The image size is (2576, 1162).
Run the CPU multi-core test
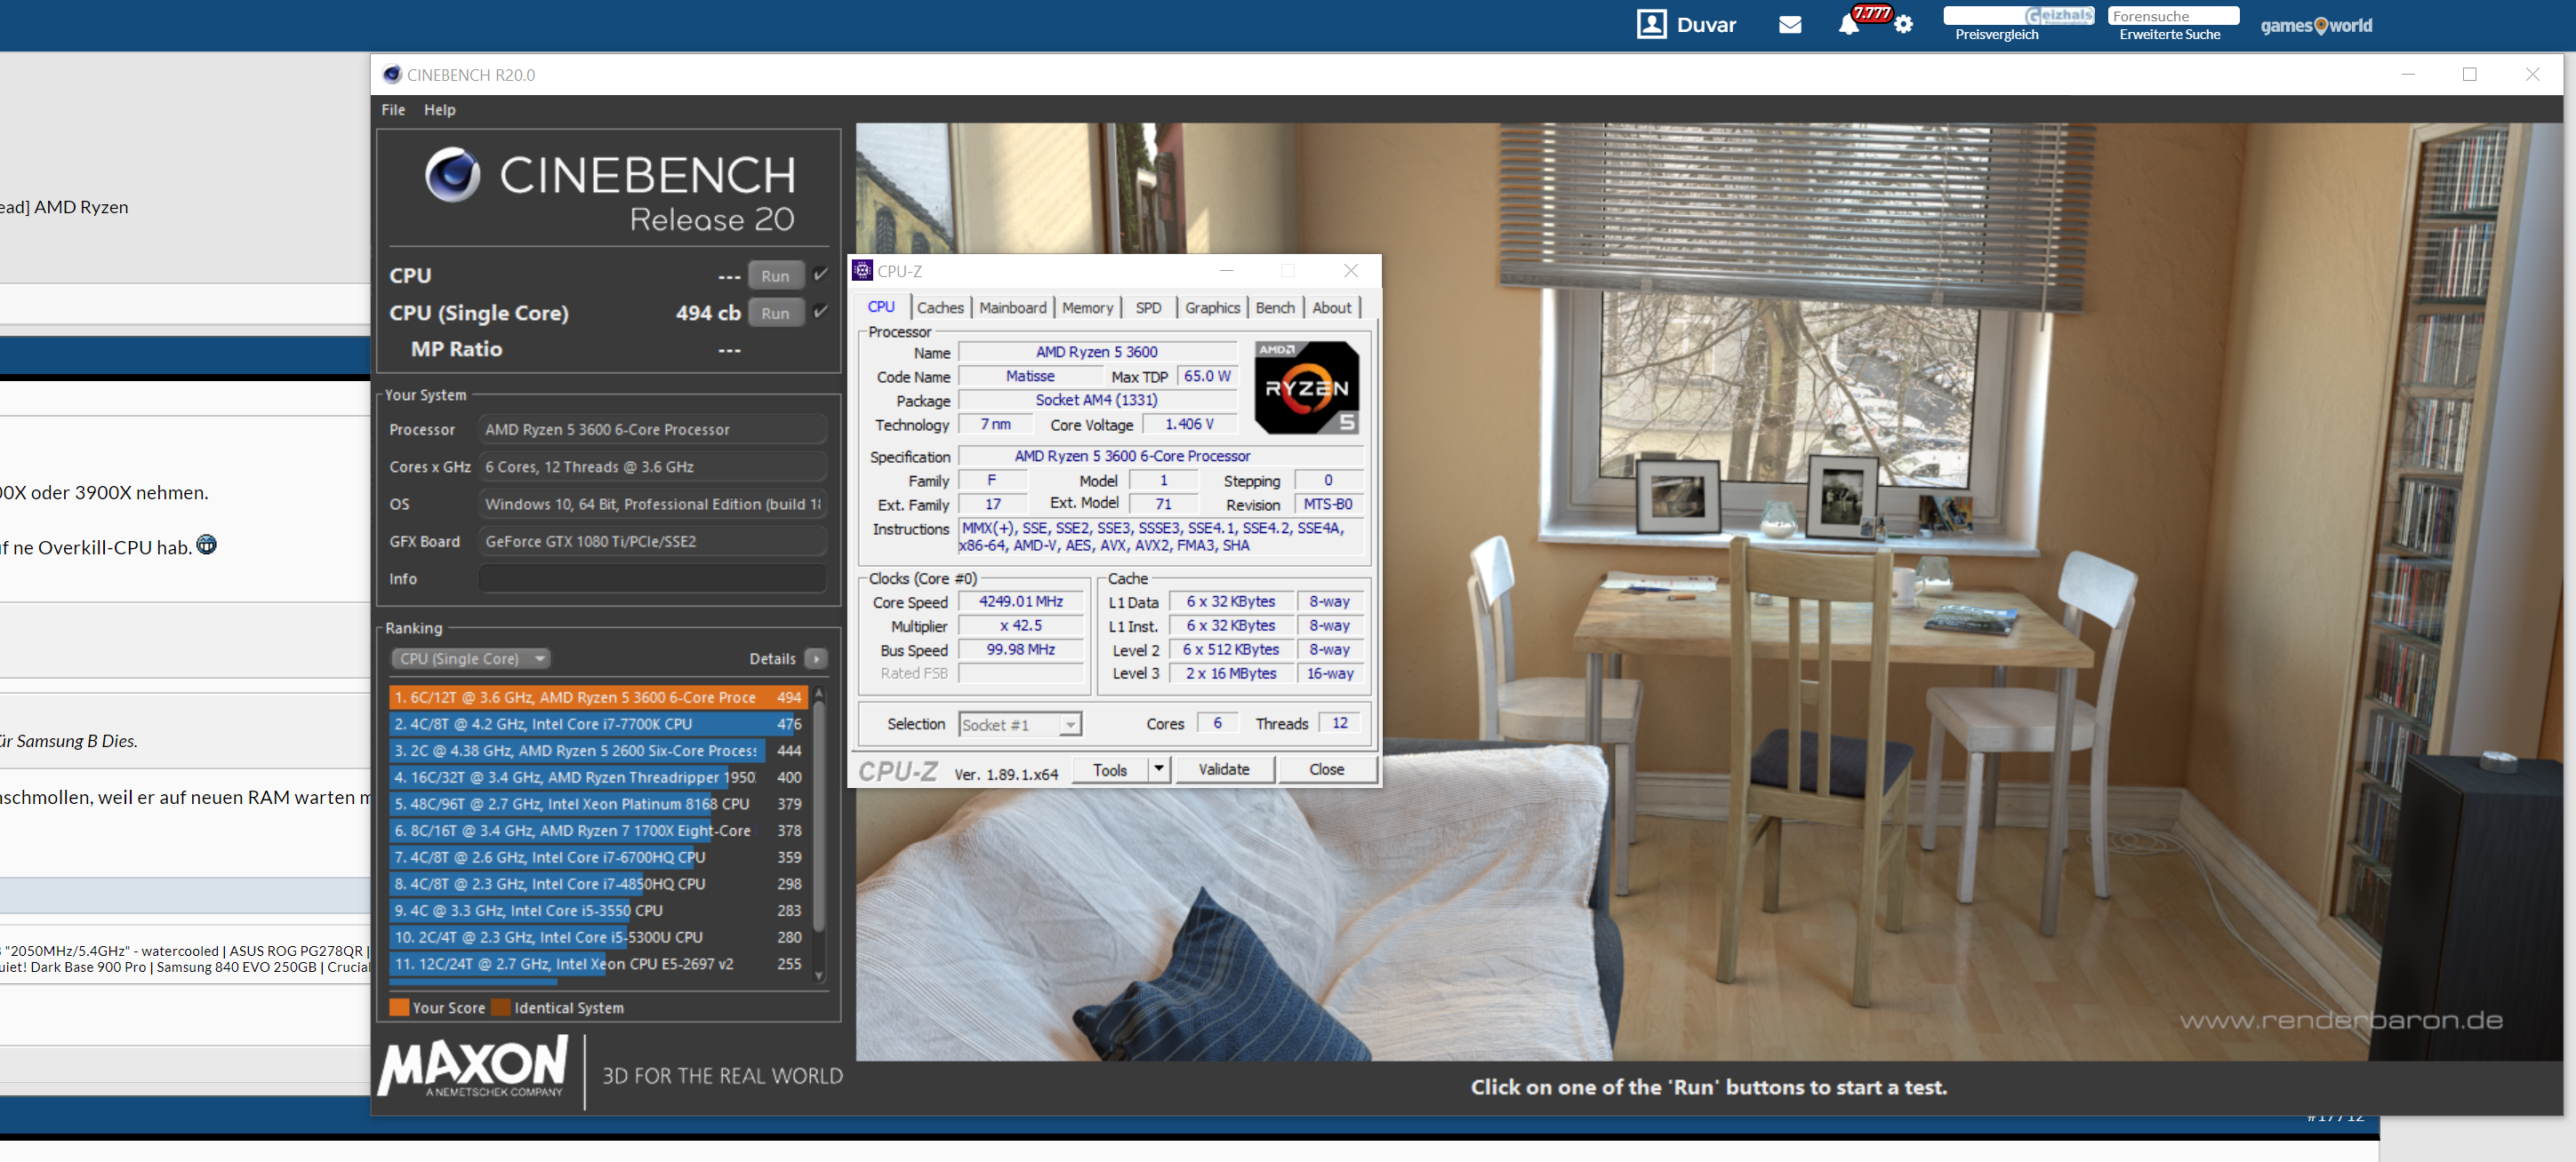[x=775, y=275]
